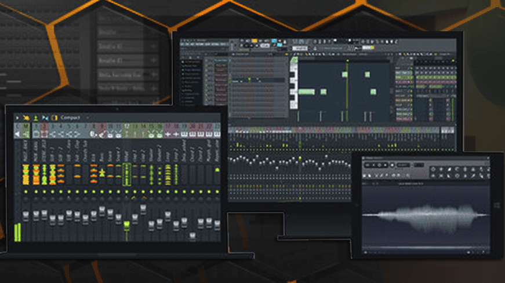This screenshot has height=283, width=505.
Task: Click the yellow square icon beside Compact
Action: point(55,117)
